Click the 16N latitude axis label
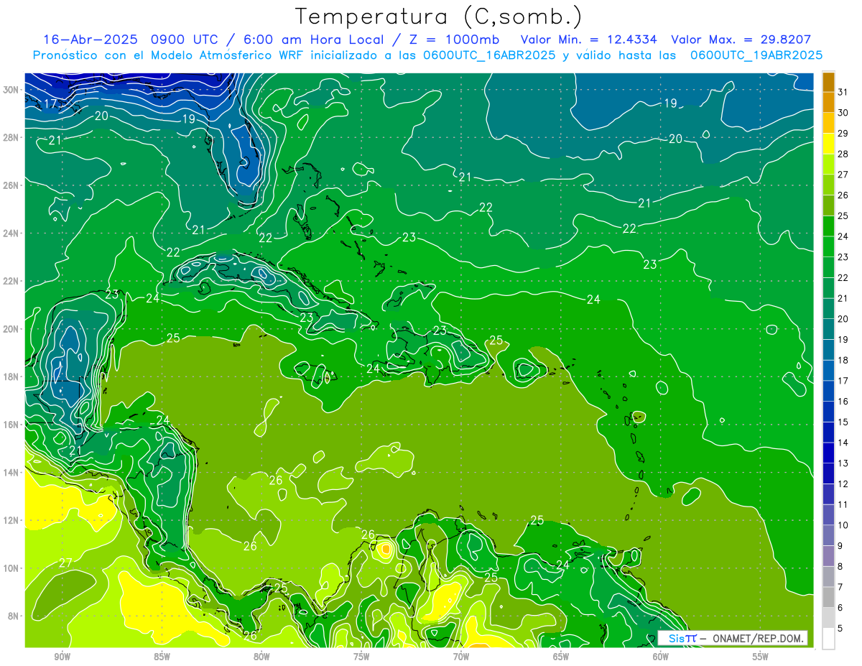 11,424
